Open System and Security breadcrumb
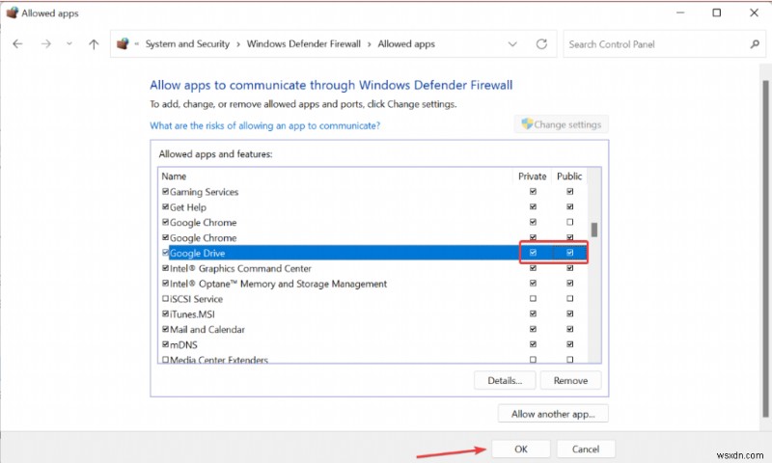Image resolution: width=772 pixels, height=463 pixels. tap(187, 44)
